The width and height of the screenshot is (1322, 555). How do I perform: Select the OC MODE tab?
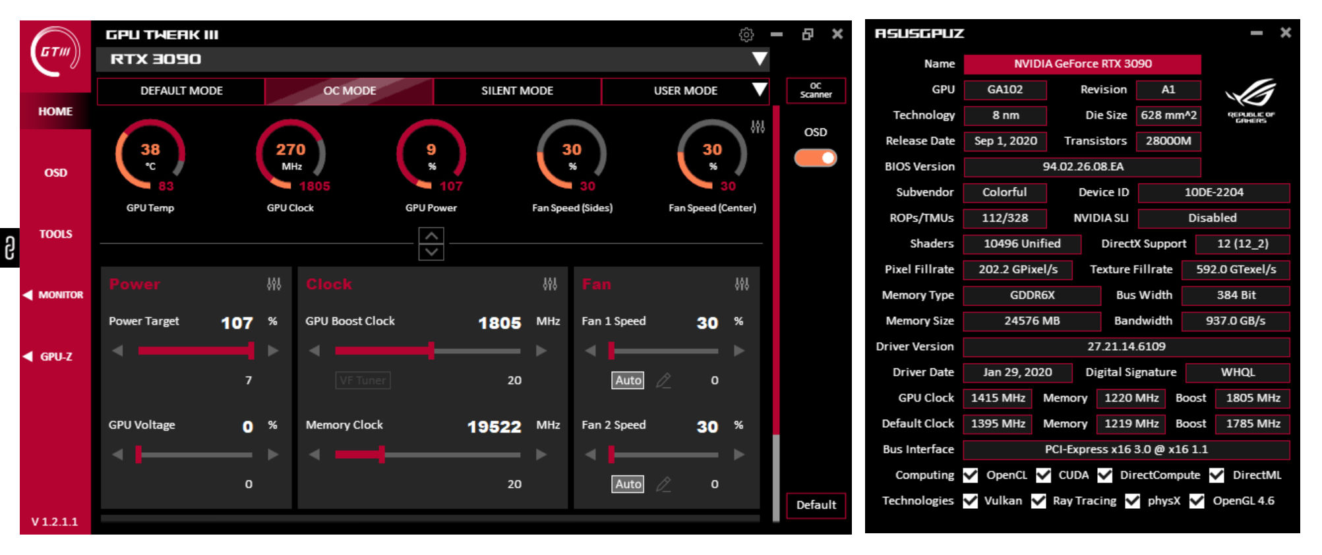click(x=349, y=91)
